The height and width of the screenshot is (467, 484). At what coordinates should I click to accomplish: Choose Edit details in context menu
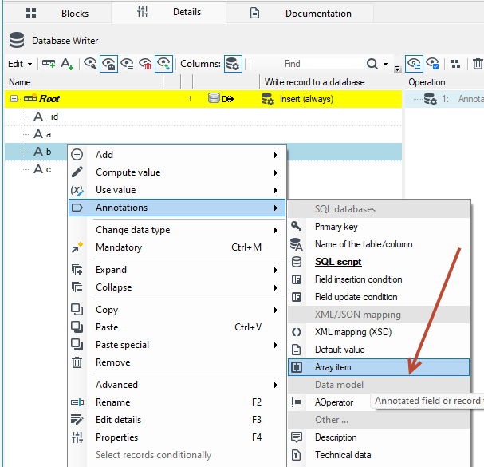(x=177, y=420)
